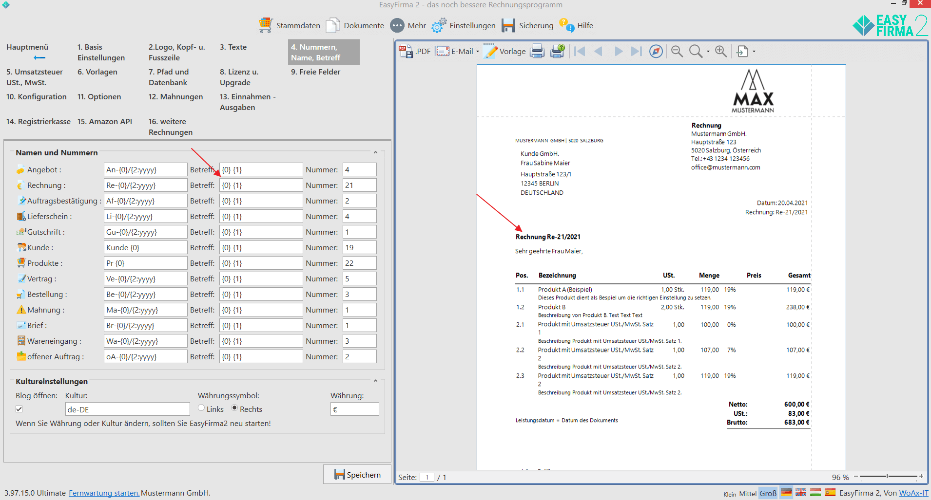Open 1. Basis Einstellungen tab
Image resolution: width=931 pixels, height=500 pixels.
[x=101, y=52]
